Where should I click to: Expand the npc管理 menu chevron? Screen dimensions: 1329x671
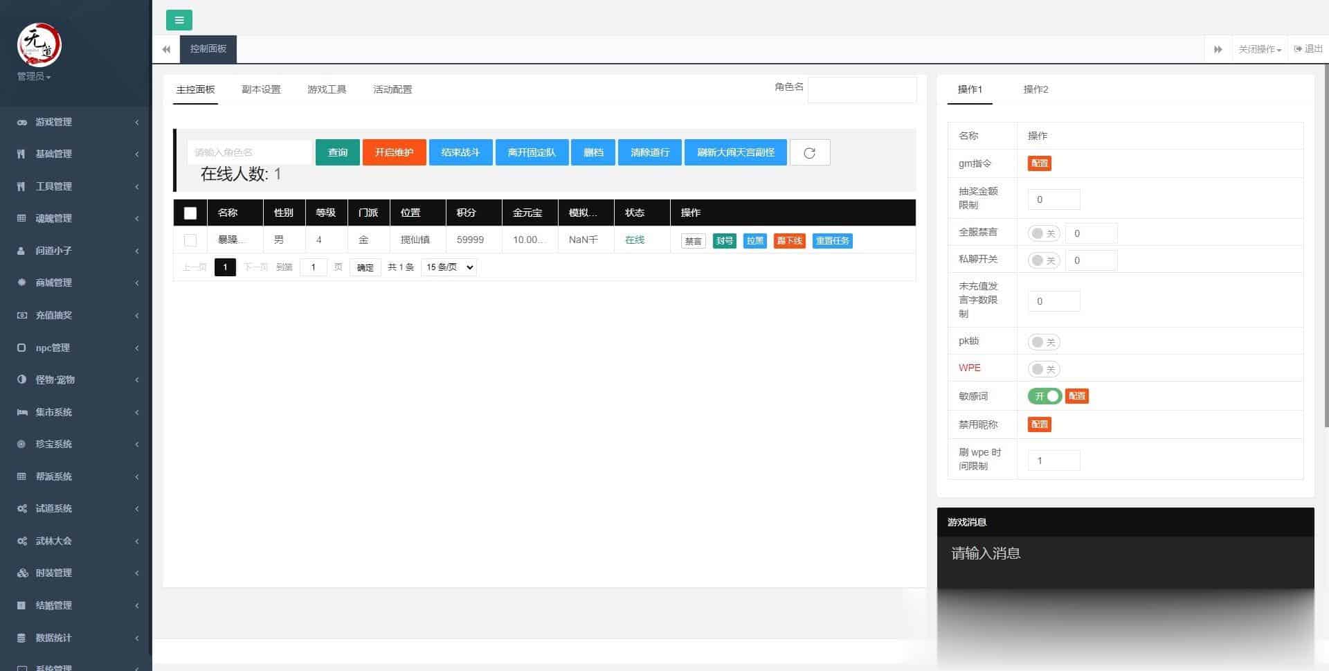click(x=137, y=348)
